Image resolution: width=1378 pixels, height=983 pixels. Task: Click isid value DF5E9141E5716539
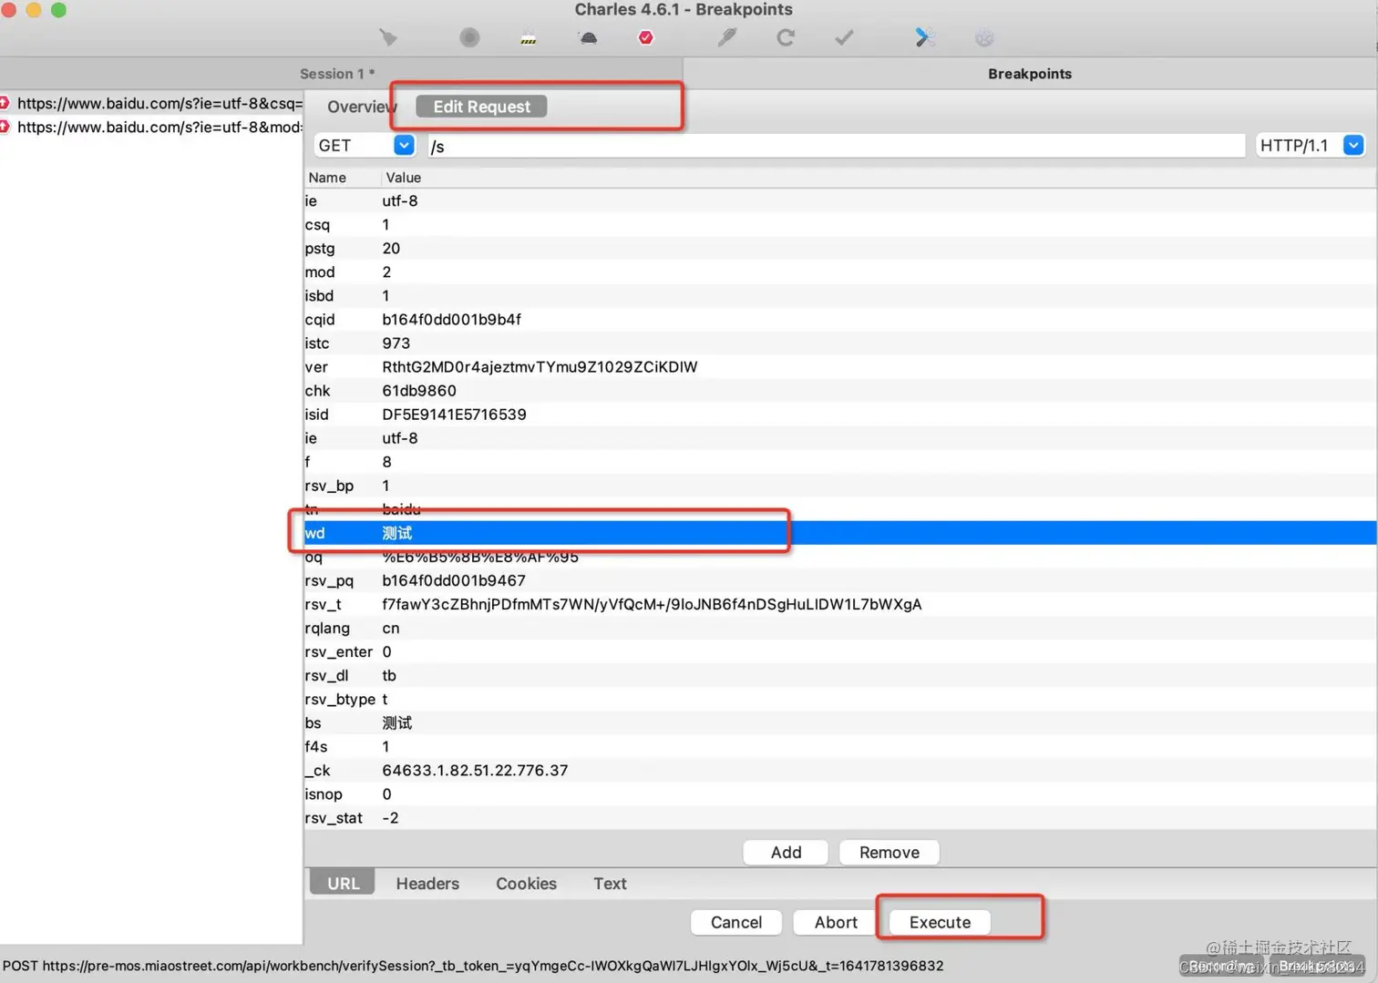[454, 415]
